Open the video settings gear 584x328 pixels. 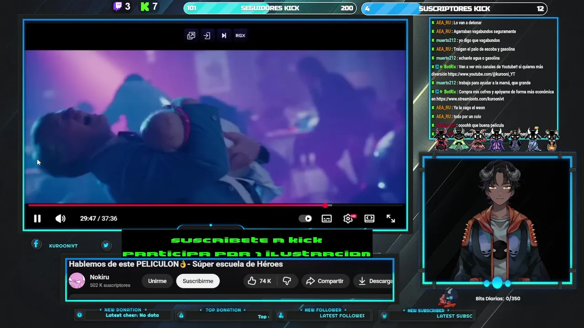348,219
